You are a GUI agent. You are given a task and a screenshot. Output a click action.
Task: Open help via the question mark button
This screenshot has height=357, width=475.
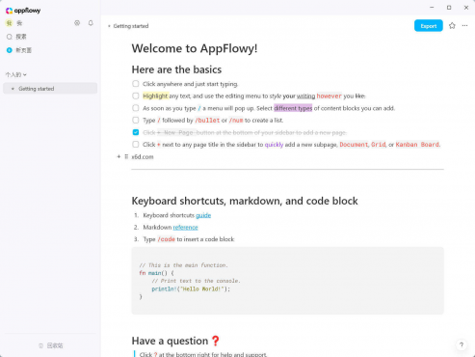462,345
